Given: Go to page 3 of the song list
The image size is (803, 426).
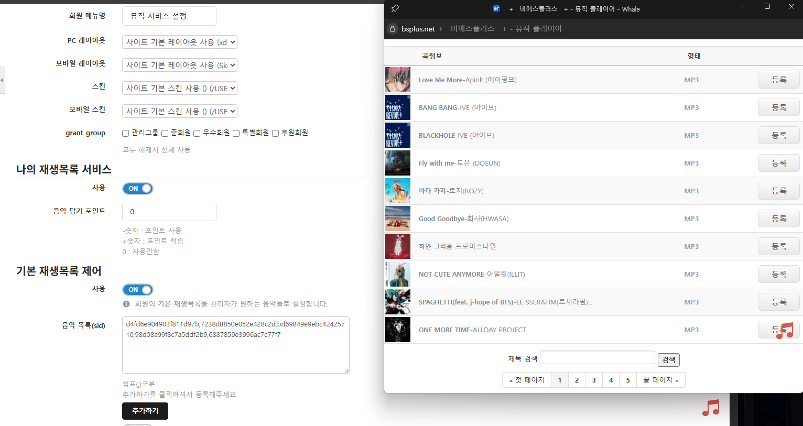Looking at the screenshot, I should click(594, 380).
